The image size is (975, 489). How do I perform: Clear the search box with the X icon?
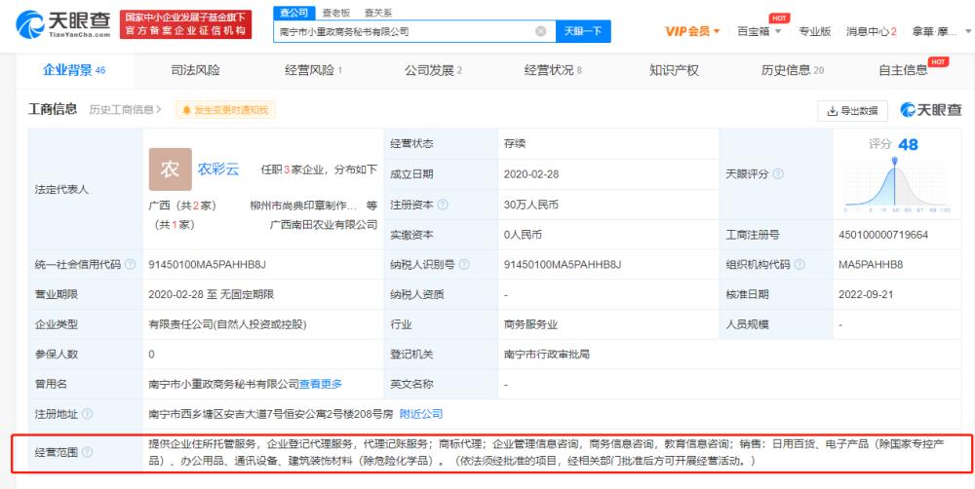coord(541,31)
